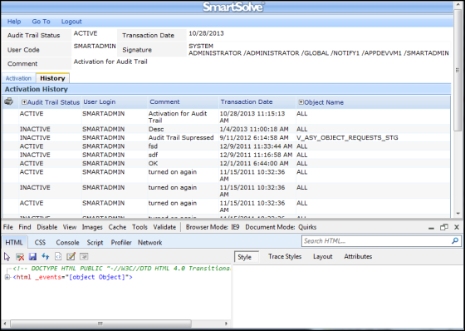The height and width of the screenshot is (331, 465).
Task: Select the History tab
Action: (52, 78)
